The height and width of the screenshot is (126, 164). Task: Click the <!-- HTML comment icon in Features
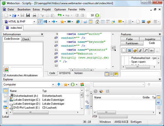click(x=152, y=51)
